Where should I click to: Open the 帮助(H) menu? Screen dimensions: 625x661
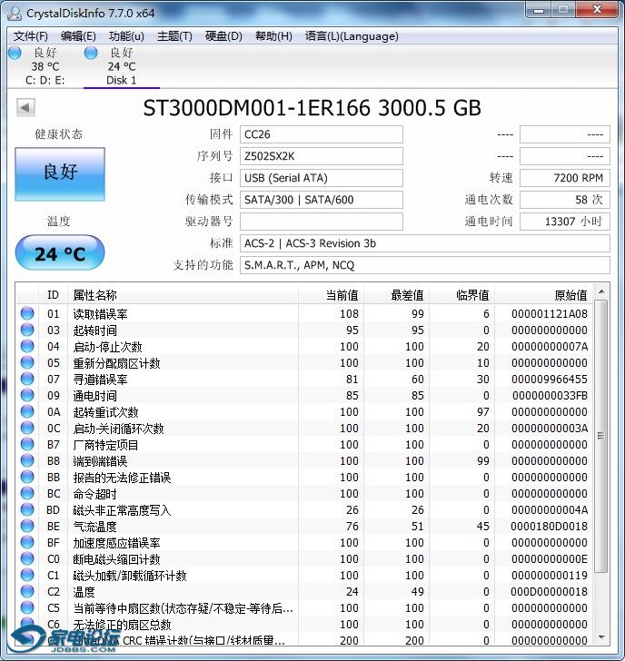[x=273, y=36]
